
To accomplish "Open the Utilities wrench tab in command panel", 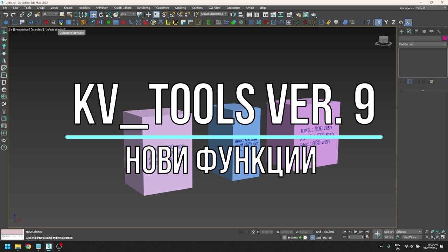I will [x=439, y=31].
